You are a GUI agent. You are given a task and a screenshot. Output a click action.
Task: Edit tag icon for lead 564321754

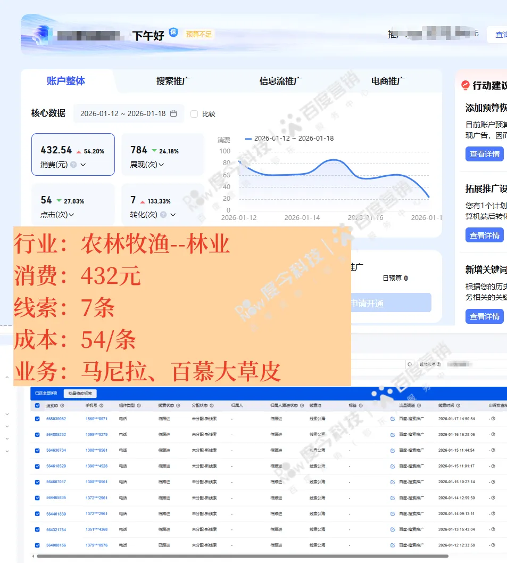(x=393, y=529)
